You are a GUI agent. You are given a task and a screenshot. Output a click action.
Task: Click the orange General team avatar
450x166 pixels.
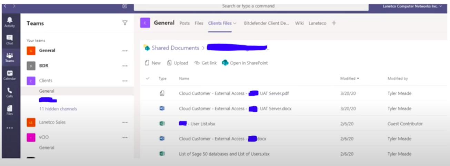coord(31,51)
